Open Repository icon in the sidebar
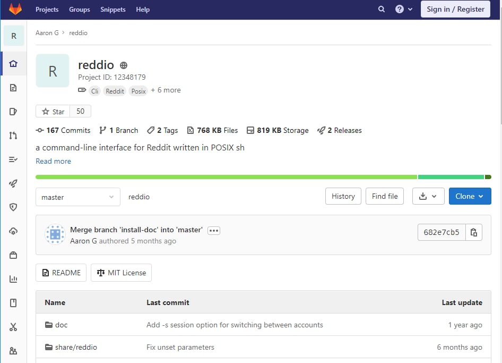Screen dimensions: 502x363 coord(13,88)
